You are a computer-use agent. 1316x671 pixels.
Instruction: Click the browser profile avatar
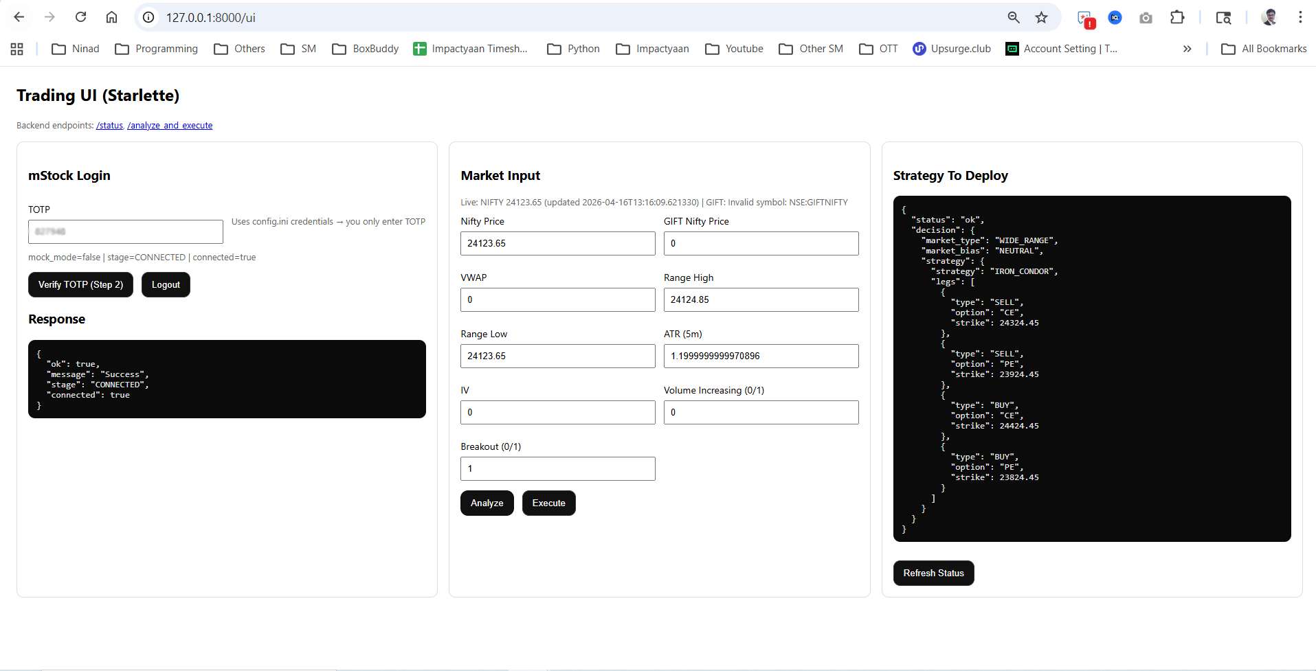[x=1269, y=17]
